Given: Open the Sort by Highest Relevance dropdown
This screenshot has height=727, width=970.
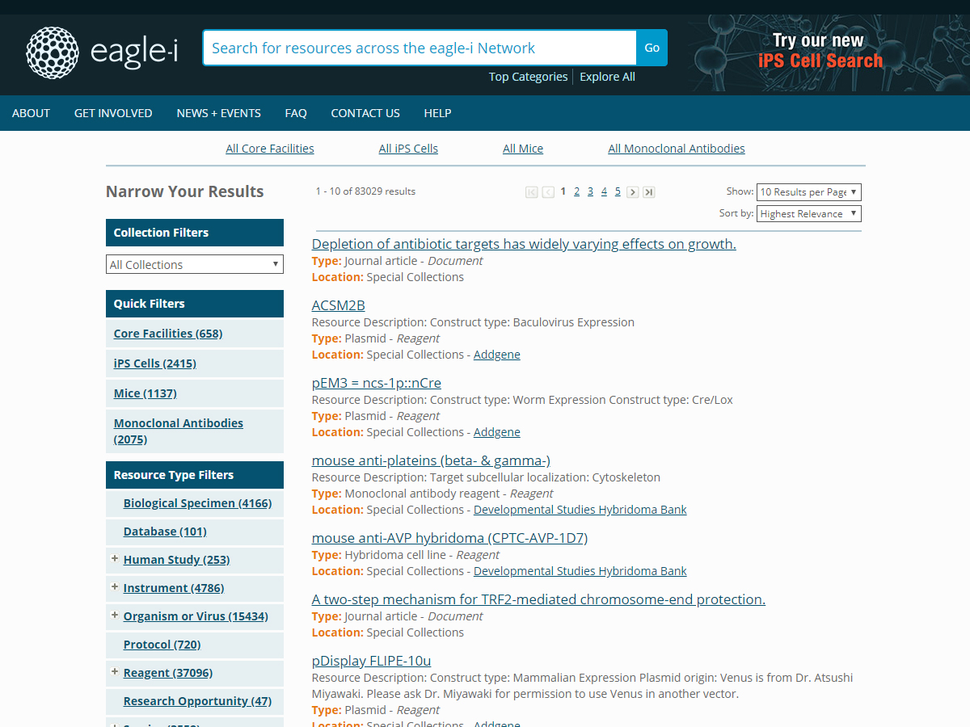Looking at the screenshot, I should (x=808, y=214).
